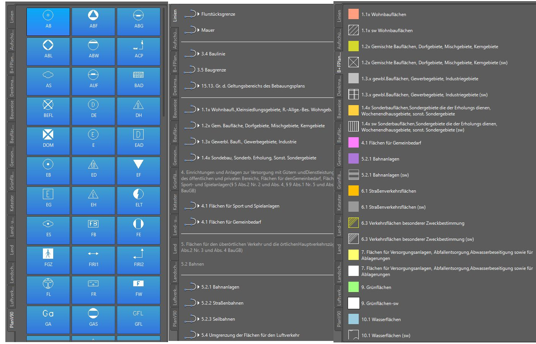Viewport: 536px width, 344px height.
Task: Expand the 3.4 Baulinie line entry
Action: (199, 54)
